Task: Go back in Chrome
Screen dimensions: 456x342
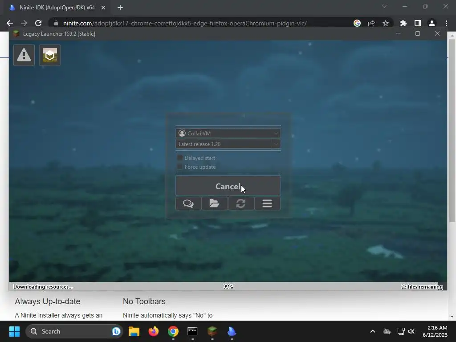Action: click(10, 23)
